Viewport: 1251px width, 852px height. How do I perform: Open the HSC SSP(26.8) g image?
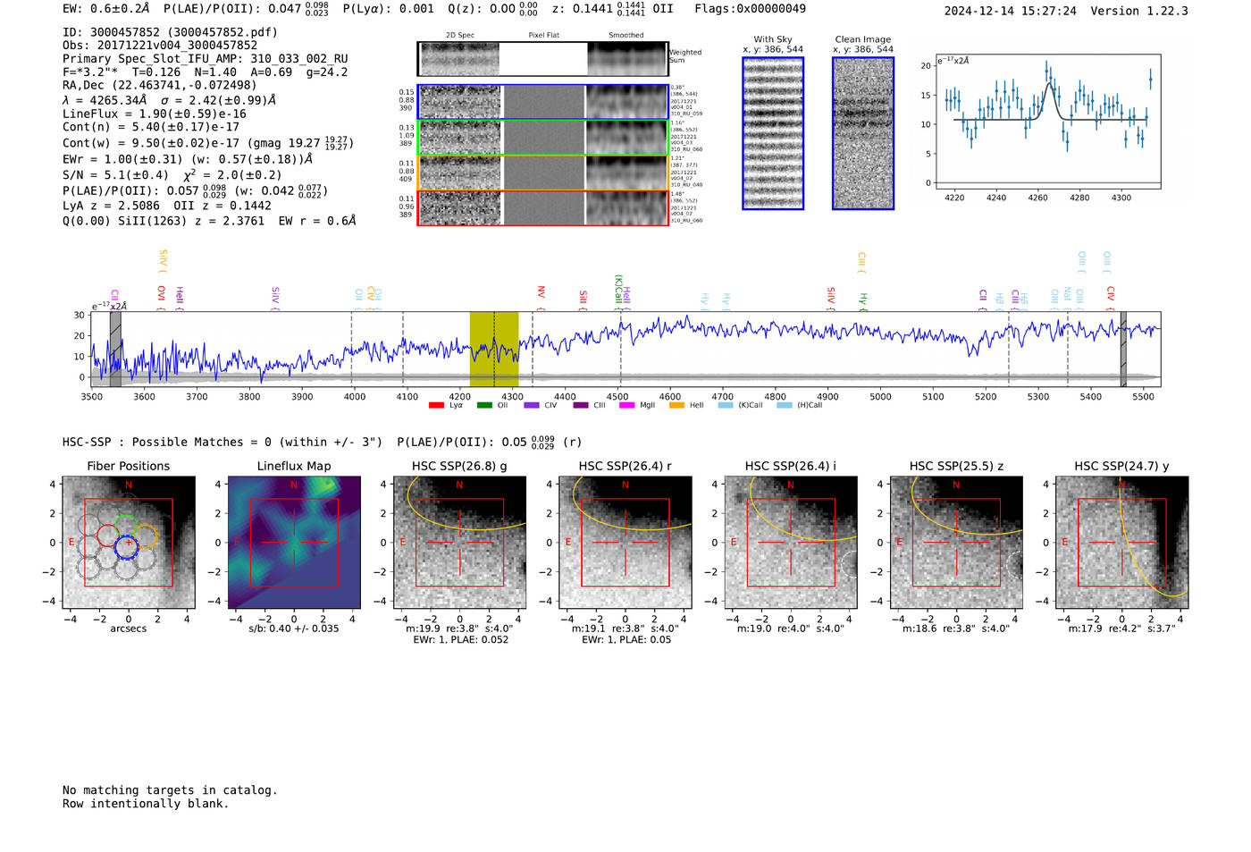pyautogui.click(x=459, y=543)
